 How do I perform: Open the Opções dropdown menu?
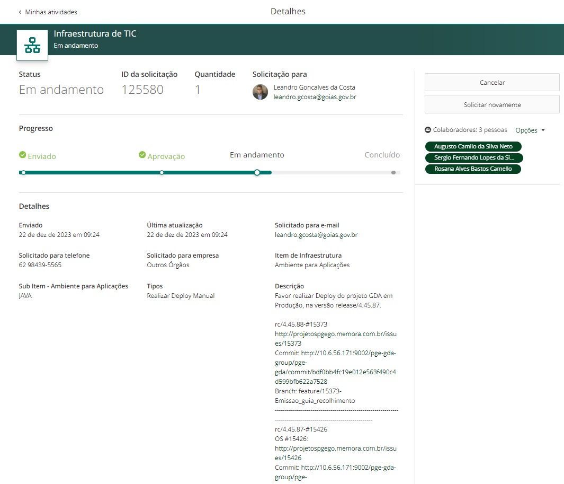(x=526, y=130)
